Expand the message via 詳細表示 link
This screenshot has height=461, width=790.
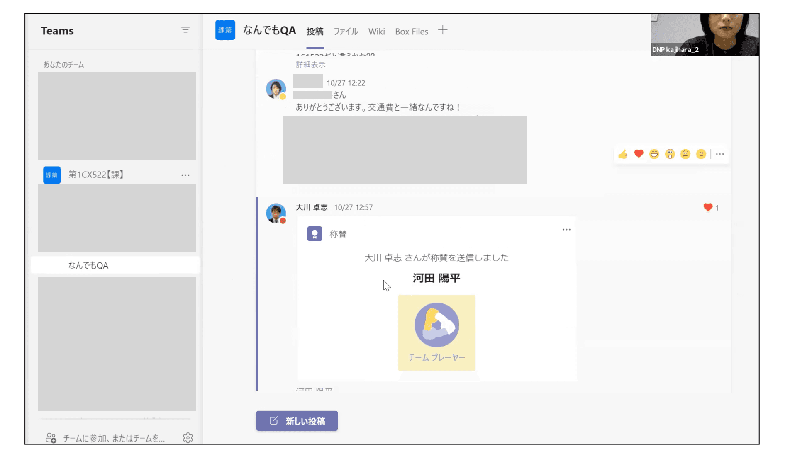click(x=310, y=65)
